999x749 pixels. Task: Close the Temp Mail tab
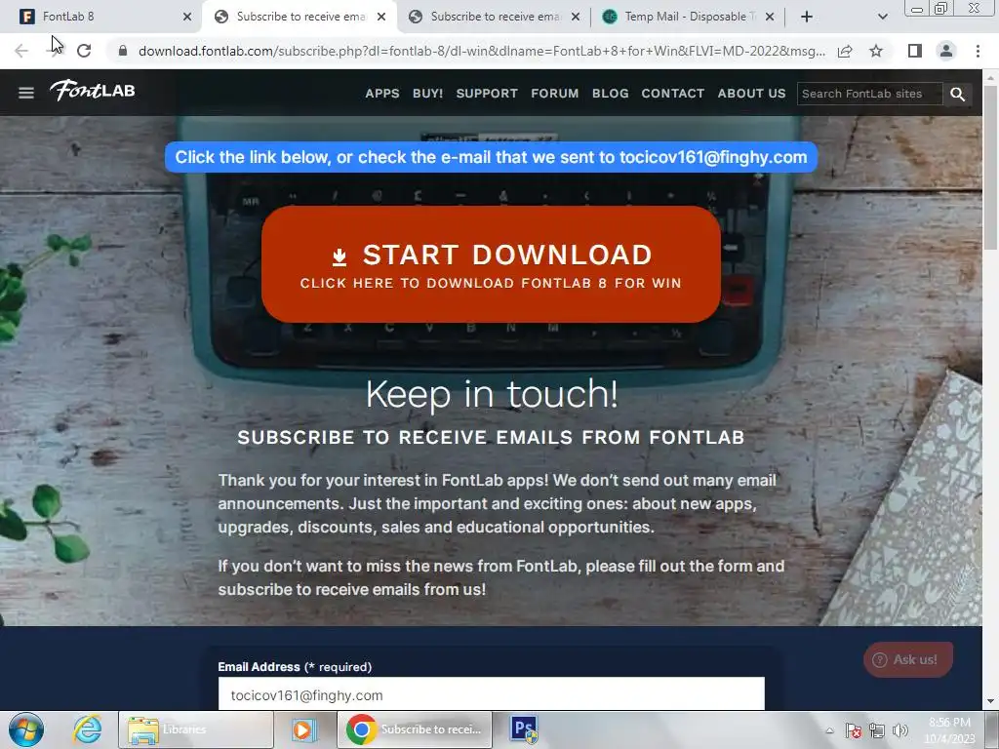click(770, 17)
